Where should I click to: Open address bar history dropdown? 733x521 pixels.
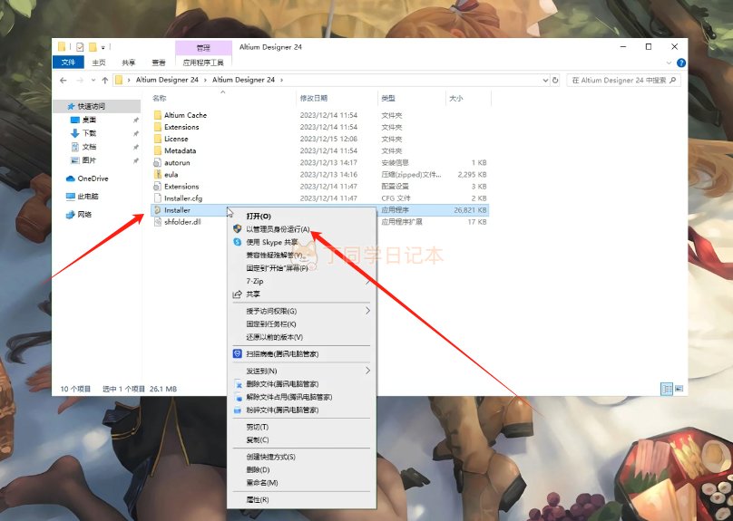545,81
